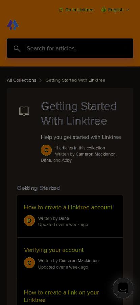Go to All Collections breadcrumb

(21, 80)
